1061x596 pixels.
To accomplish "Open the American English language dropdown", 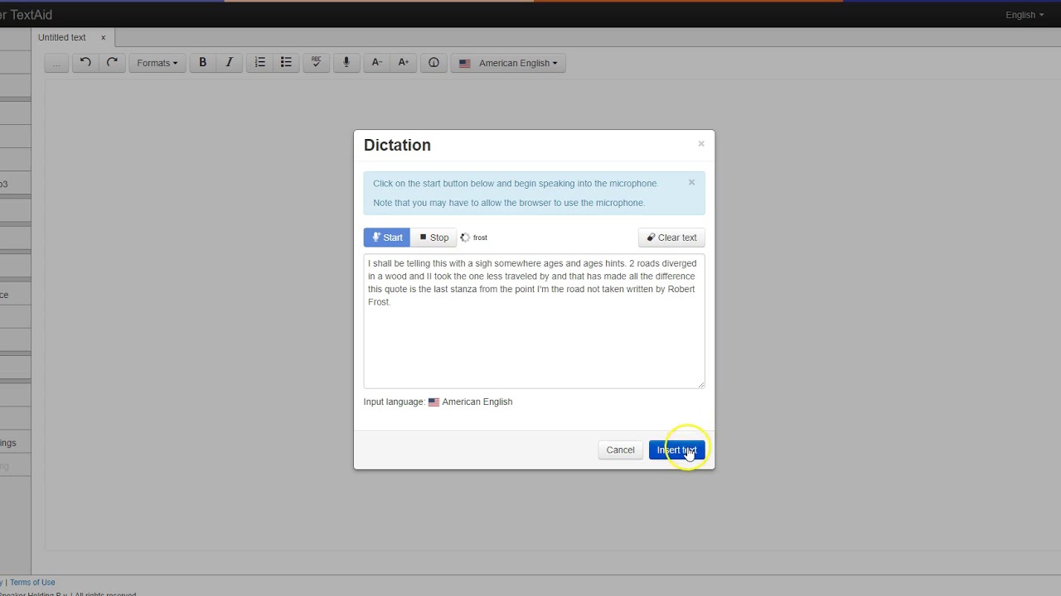I will [508, 63].
